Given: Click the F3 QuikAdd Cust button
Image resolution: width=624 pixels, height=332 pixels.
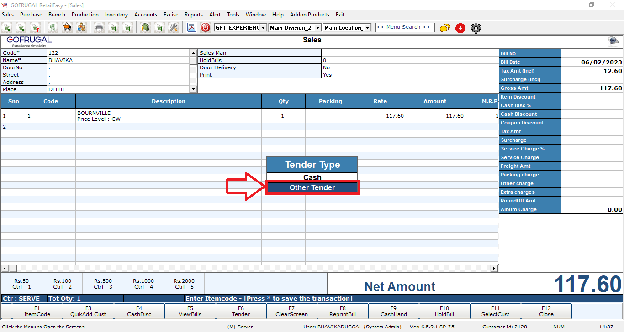Looking at the screenshot, I should coord(88,311).
